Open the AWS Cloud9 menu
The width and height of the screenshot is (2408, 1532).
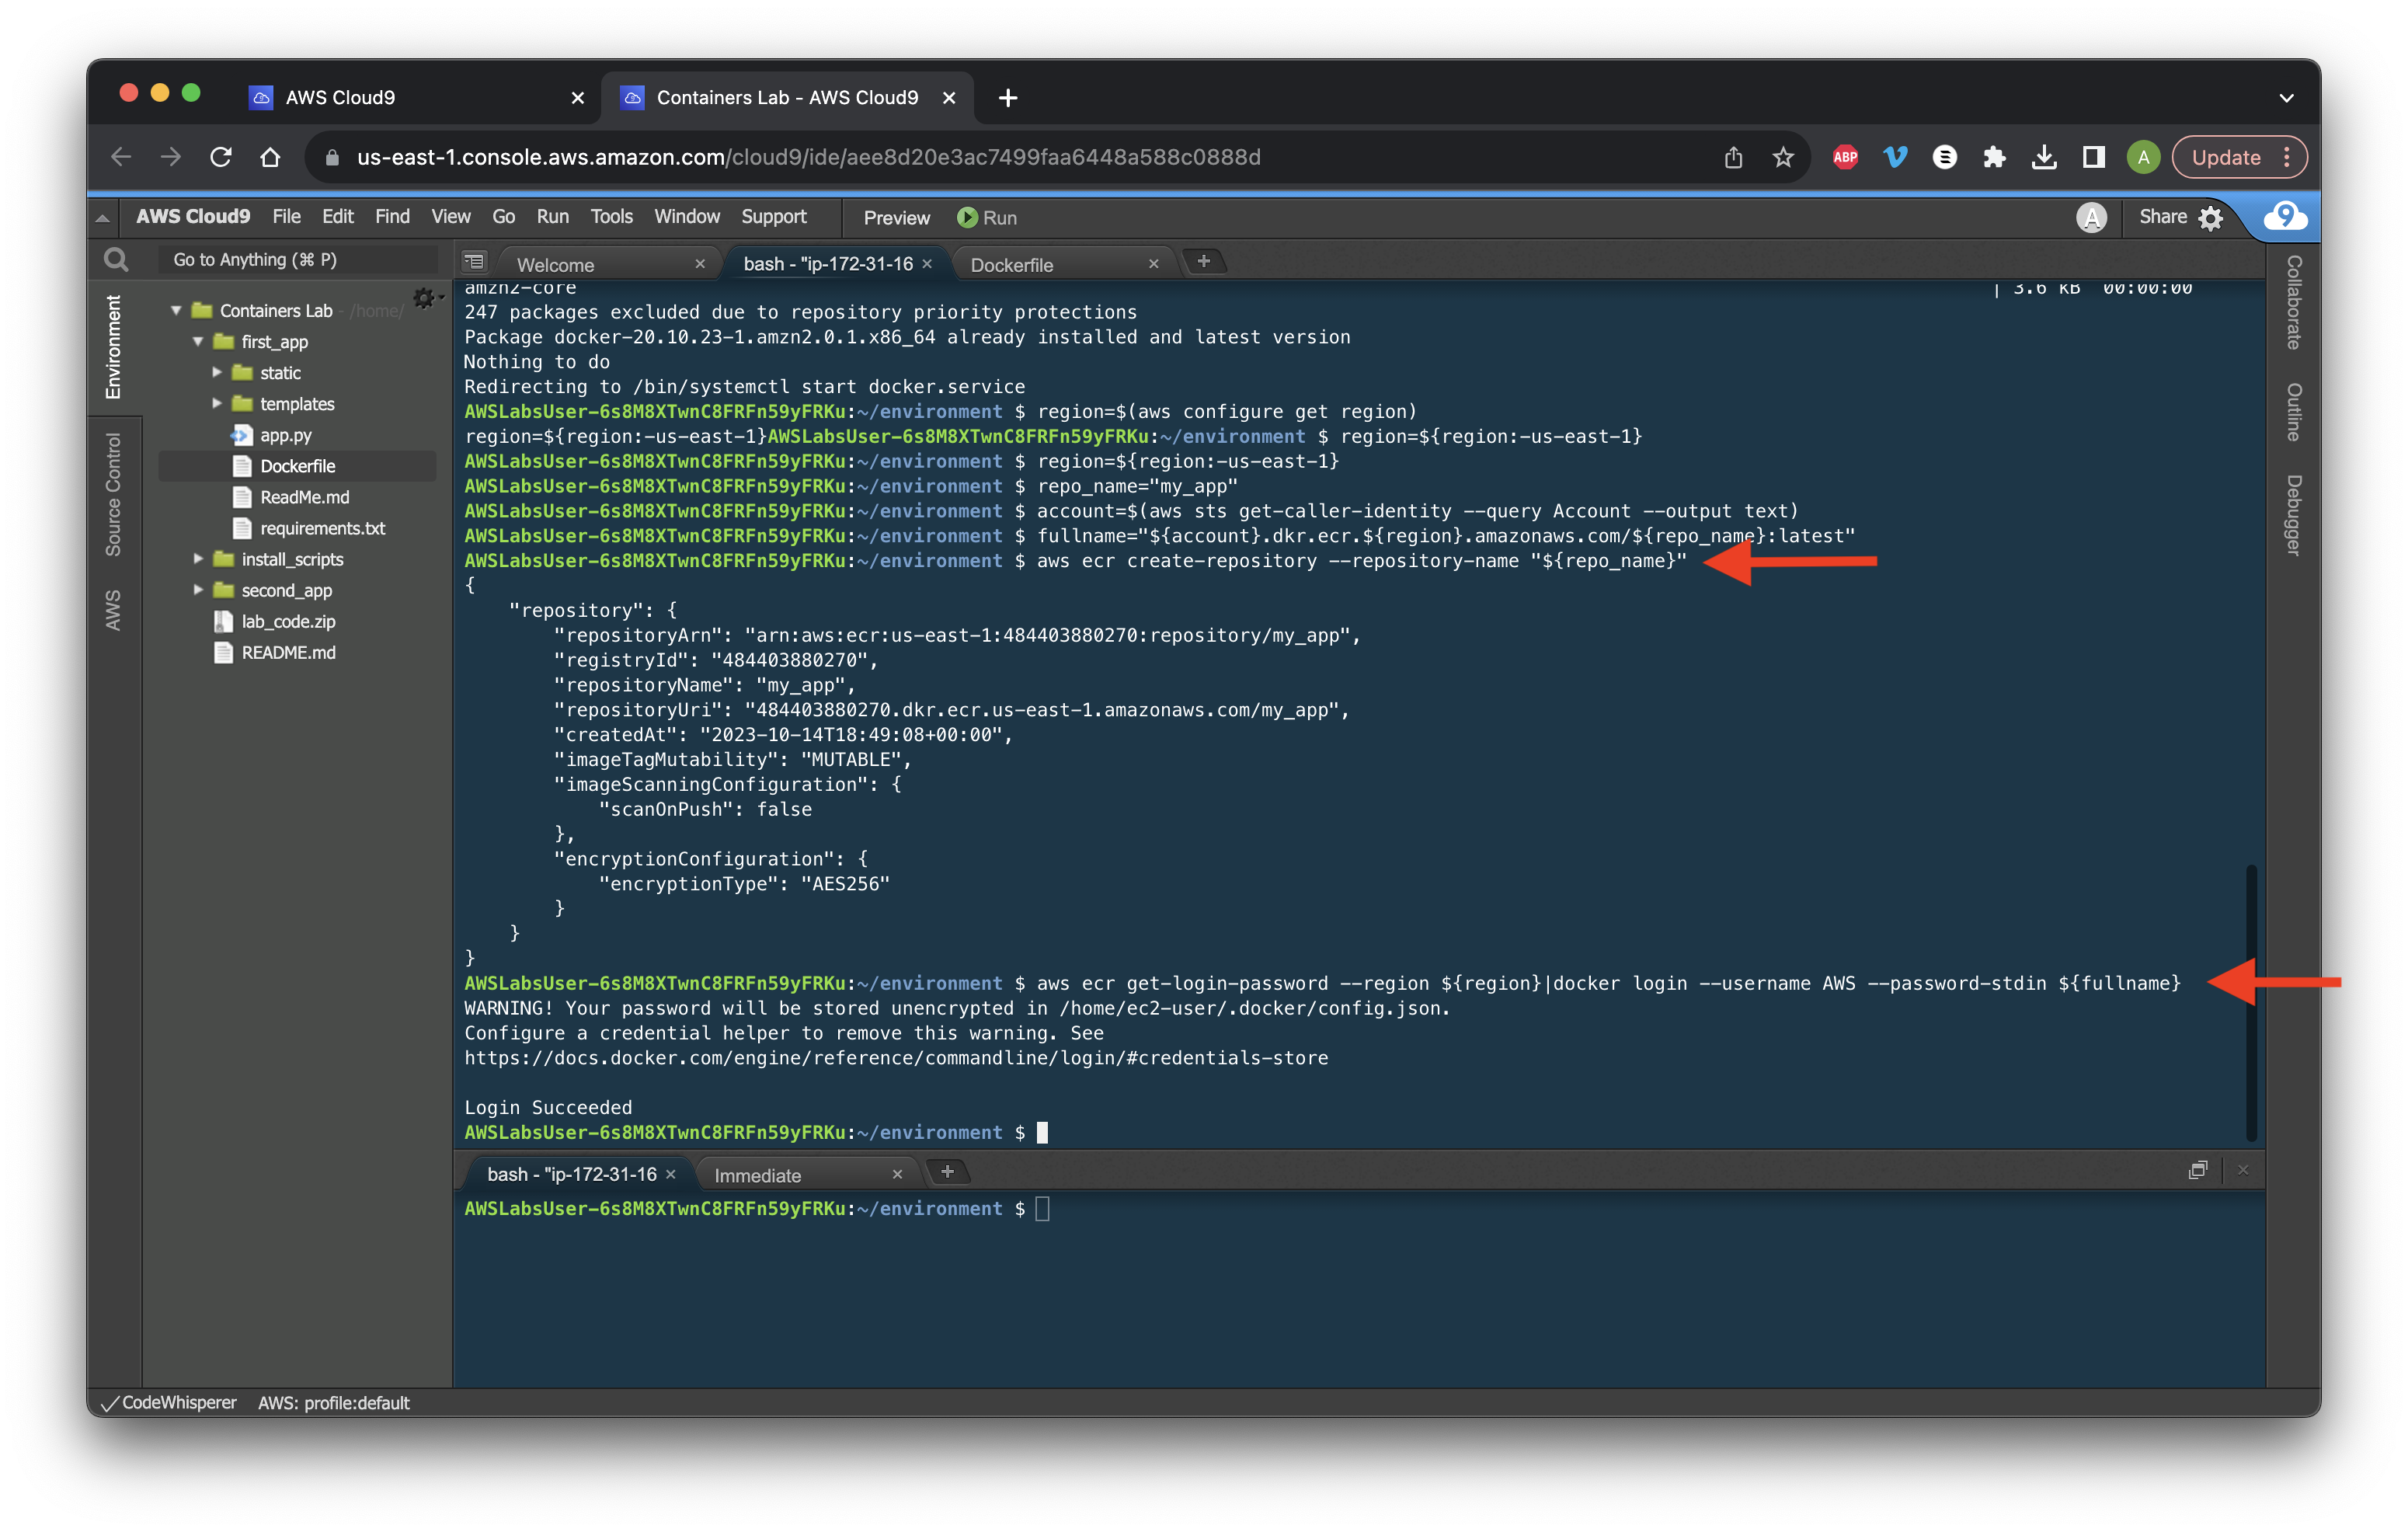coord(193,216)
